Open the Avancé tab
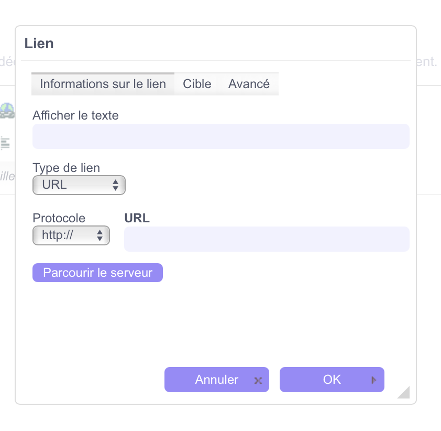The image size is (441, 431). [x=249, y=84]
